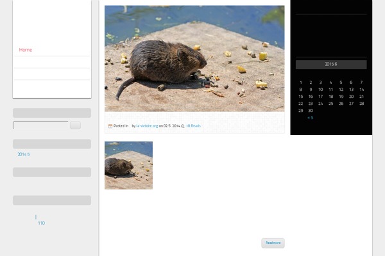The image size is (385, 256).
Task: Open the large water vole featured image
Action: [x=194, y=59]
